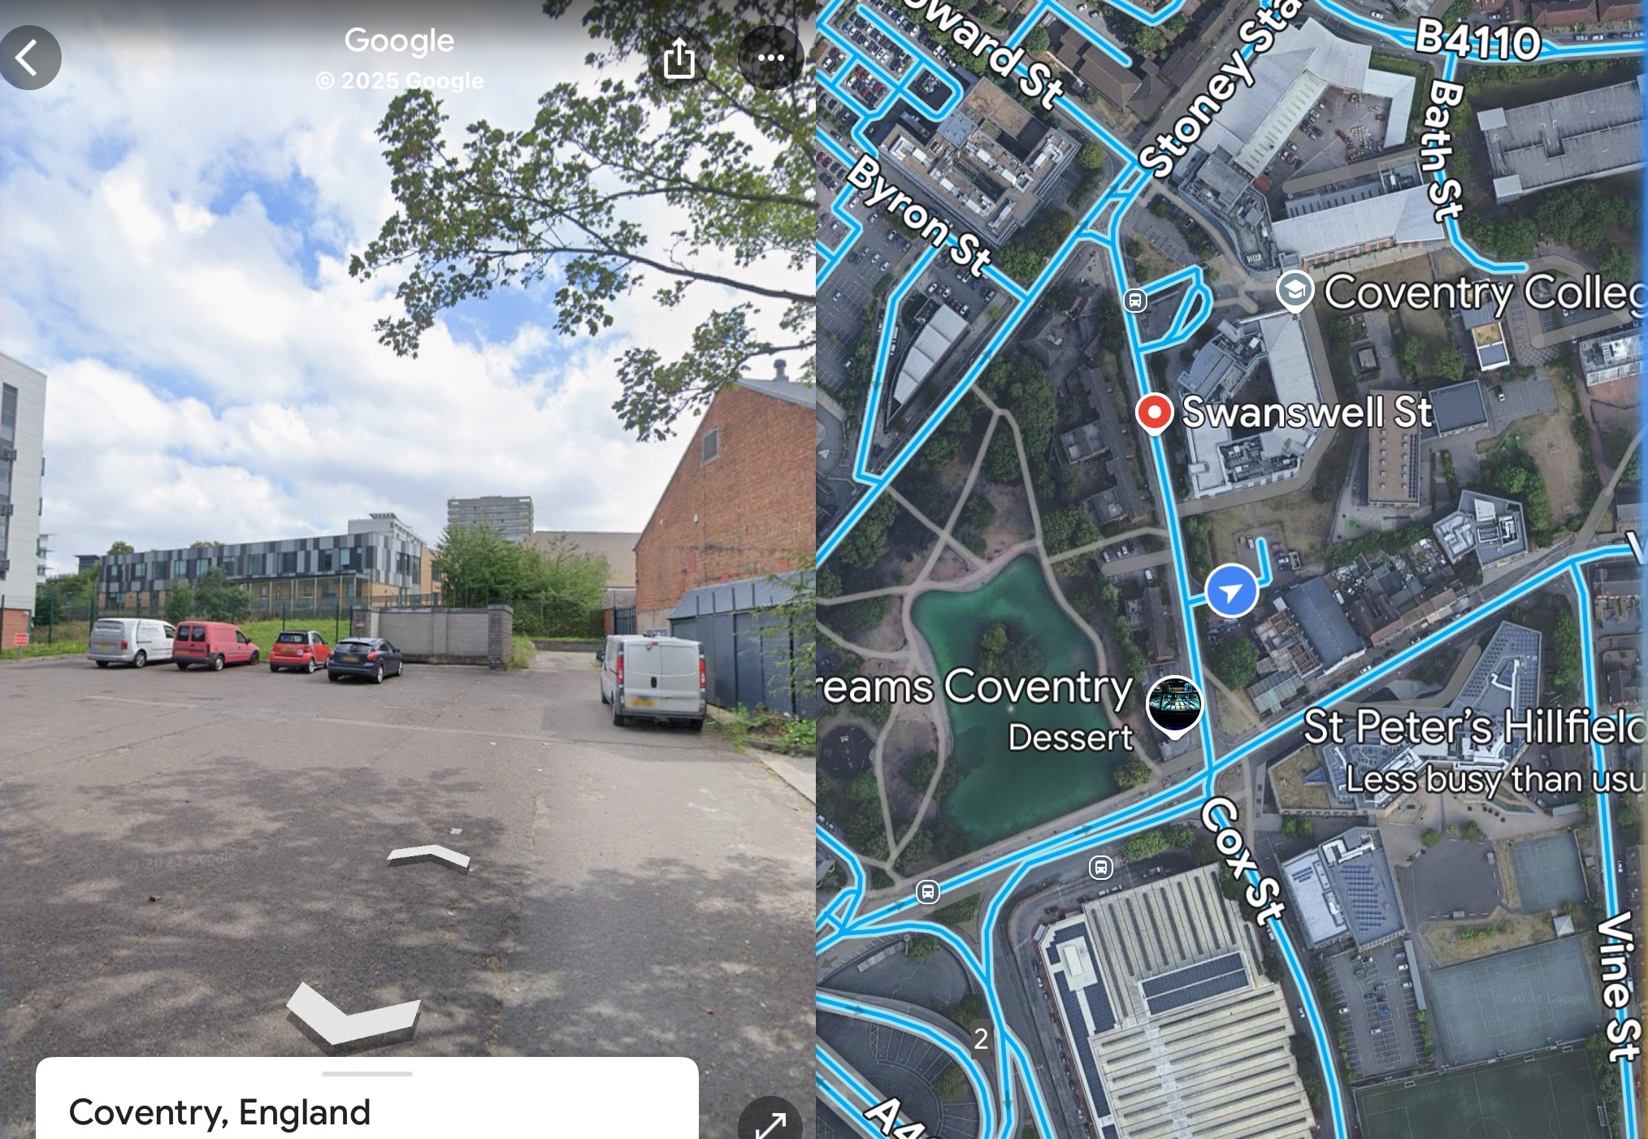
Task: Move backward using the lower chevron arrow
Action: [x=353, y=1016]
